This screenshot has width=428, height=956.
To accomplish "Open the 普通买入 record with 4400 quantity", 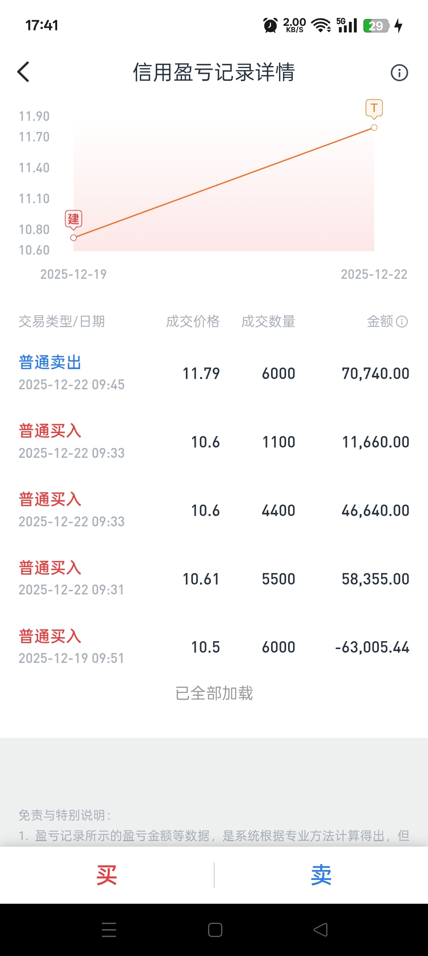I will (214, 510).
